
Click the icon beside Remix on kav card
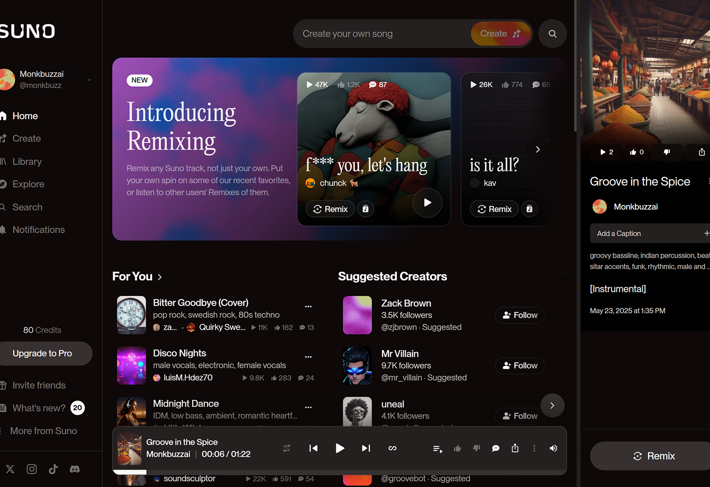530,209
